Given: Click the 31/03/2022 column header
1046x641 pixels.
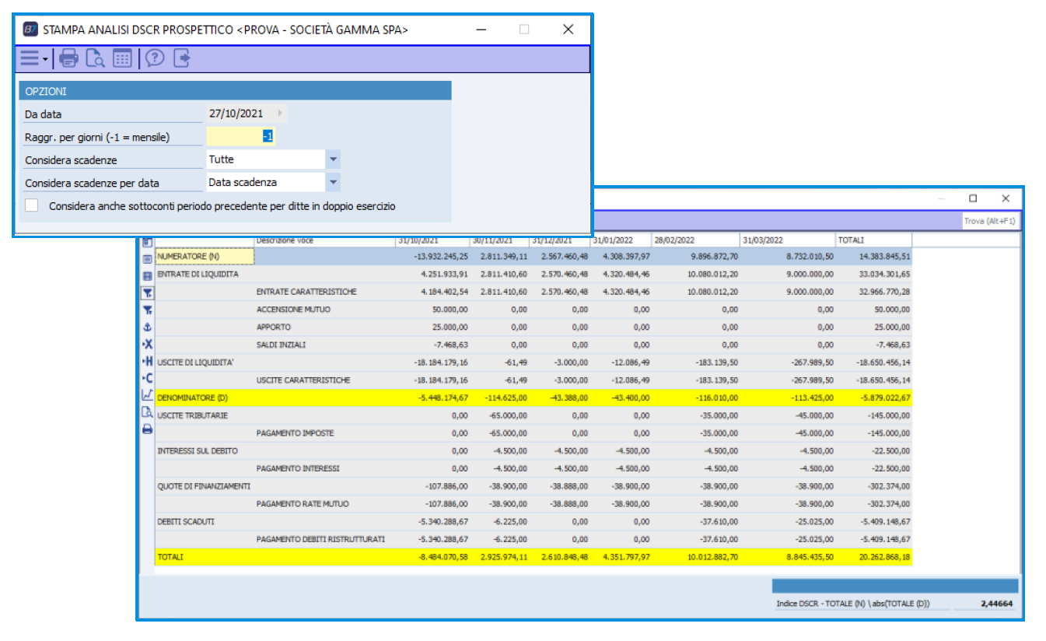Looking at the screenshot, I should (787, 240).
